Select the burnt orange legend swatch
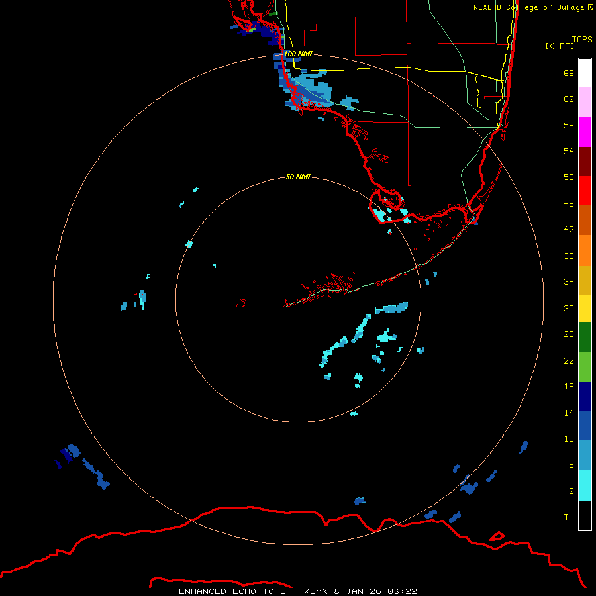Image resolution: width=596 pixels, height=596 pixels. point(585,221)
